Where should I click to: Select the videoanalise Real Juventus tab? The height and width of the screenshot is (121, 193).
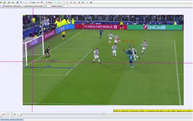click(x=12, y=119)
